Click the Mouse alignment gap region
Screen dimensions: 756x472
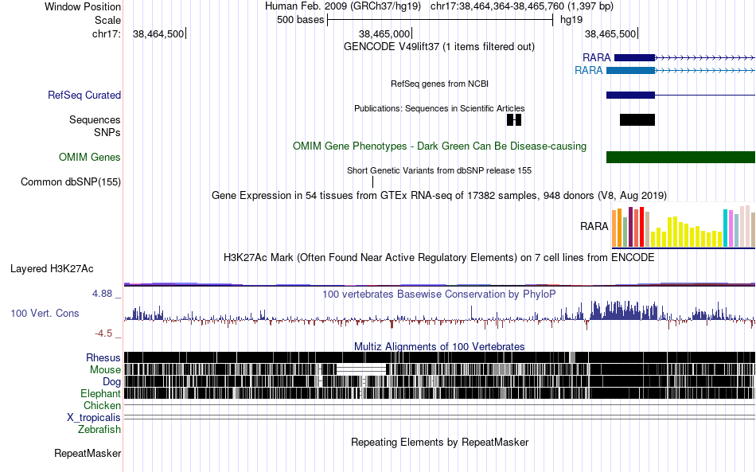click(361, 370)
